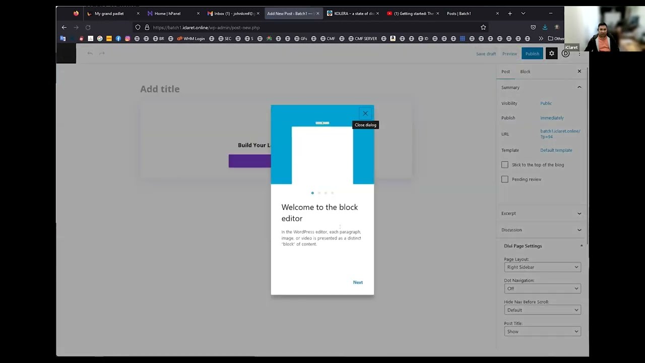Screen dimensions: 645x363
Task: Click Save draft
Action: (x=486, y=53)
